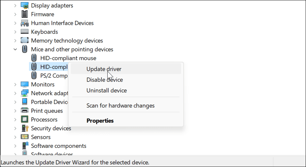The height and width of the screenshot is (167, 306).
Task: Expand the Software components category
Action: (x=15, y=146)
